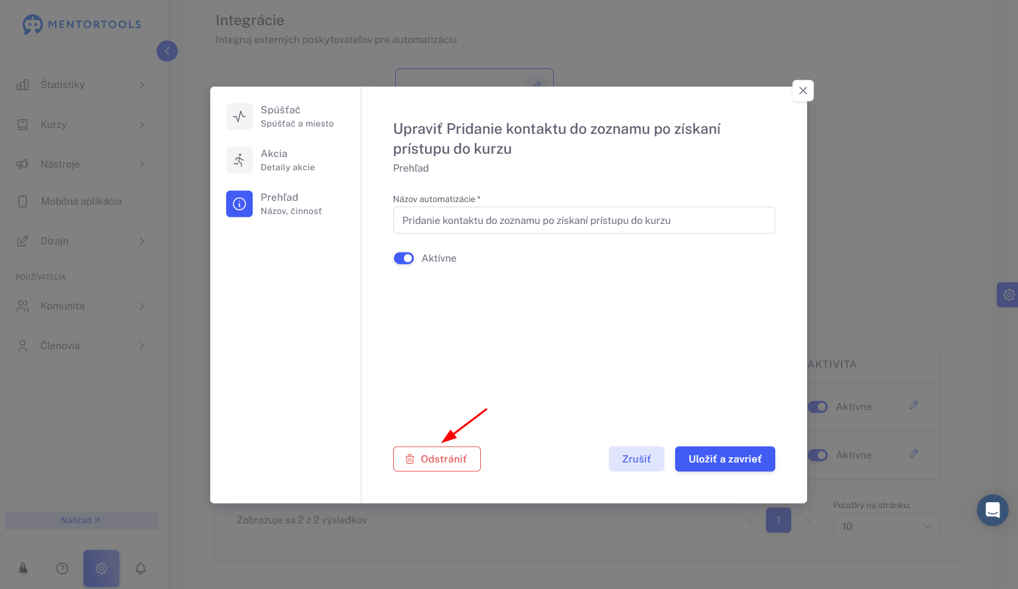1018x589 pixels.
Task: Click Uložiť a zavrieť button
Action: click(725, 459)
